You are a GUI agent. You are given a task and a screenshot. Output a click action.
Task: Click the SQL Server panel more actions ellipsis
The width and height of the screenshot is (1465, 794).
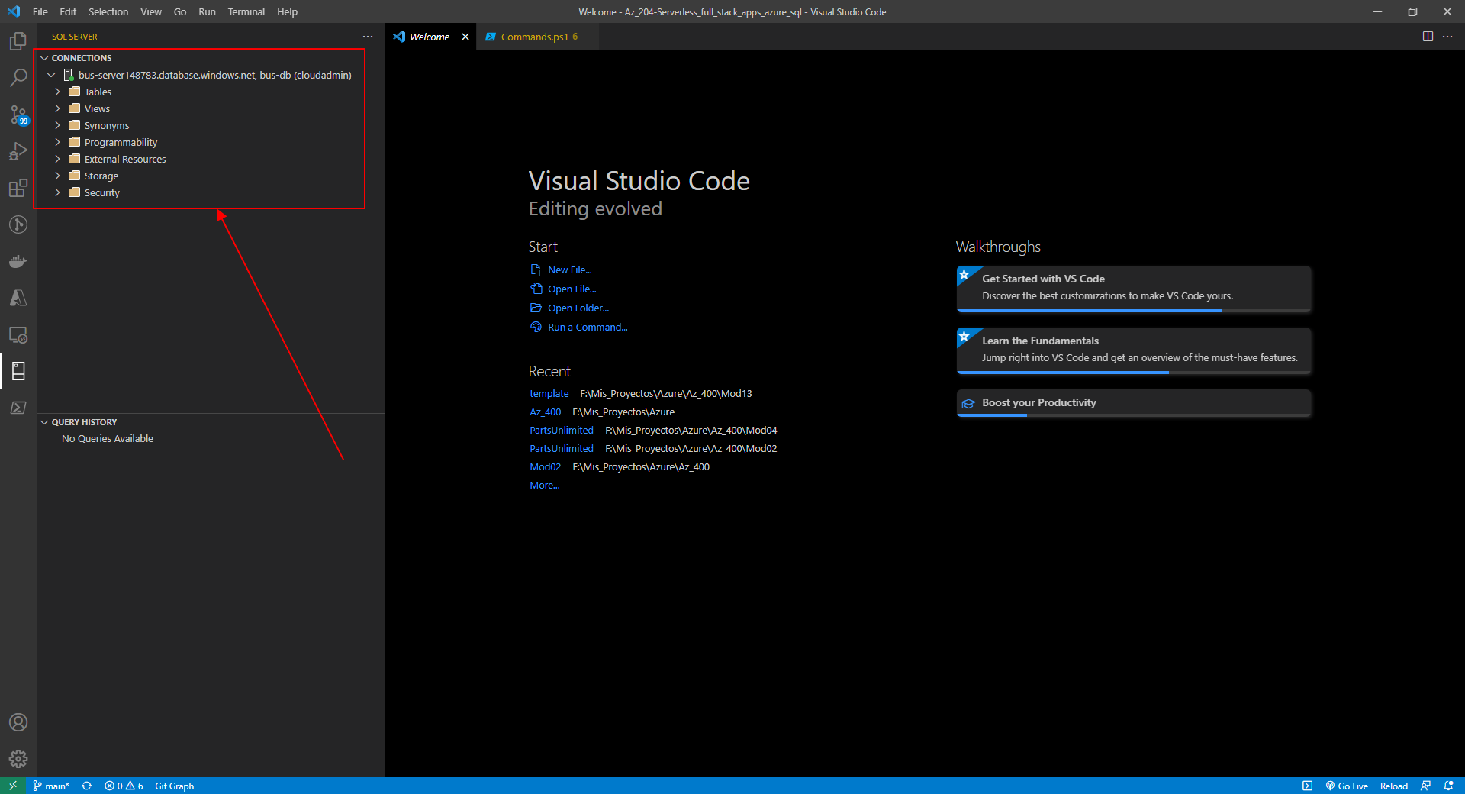368,37
